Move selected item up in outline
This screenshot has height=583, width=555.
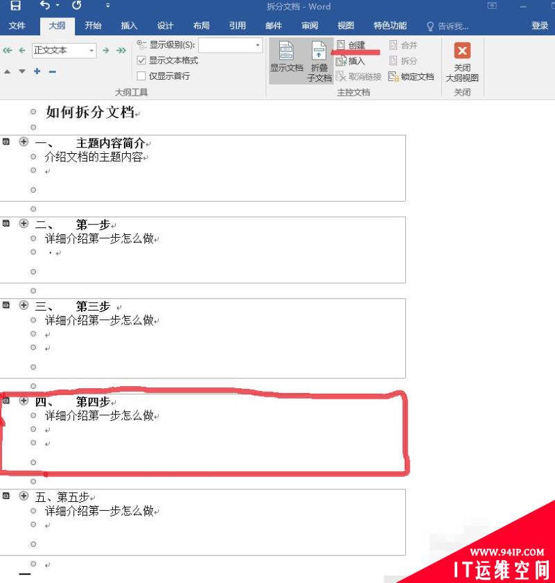(x=8, y=71)
